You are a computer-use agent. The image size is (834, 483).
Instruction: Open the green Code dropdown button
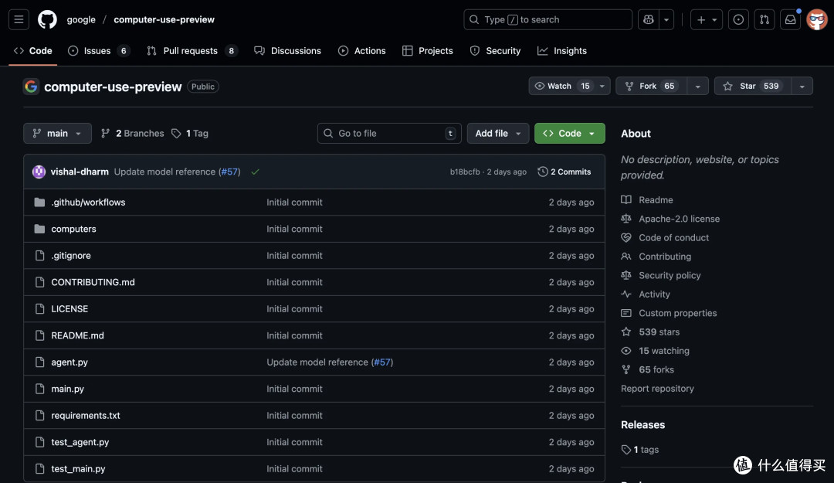click(570, 134)
